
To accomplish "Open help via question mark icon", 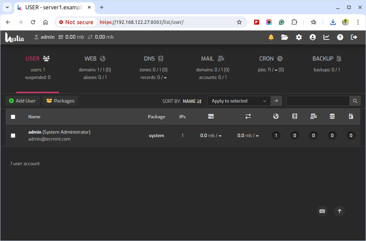I will (x=340, y=37).
